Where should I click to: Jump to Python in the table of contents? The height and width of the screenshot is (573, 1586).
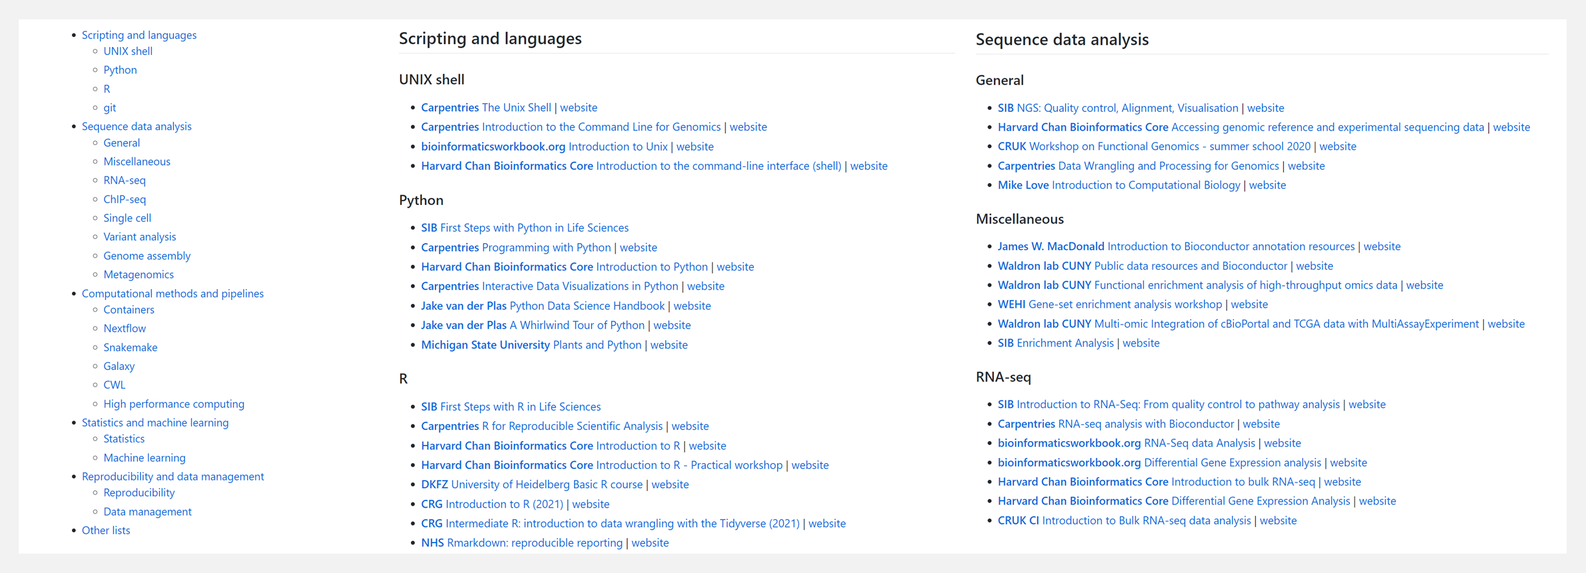[120, 70]
